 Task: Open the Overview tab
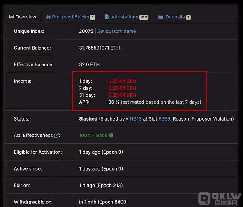(x=23, y=17)
